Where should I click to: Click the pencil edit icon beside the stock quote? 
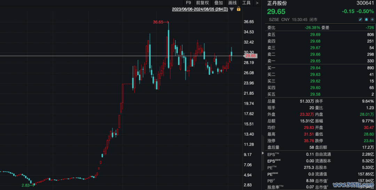coord(361,20)
